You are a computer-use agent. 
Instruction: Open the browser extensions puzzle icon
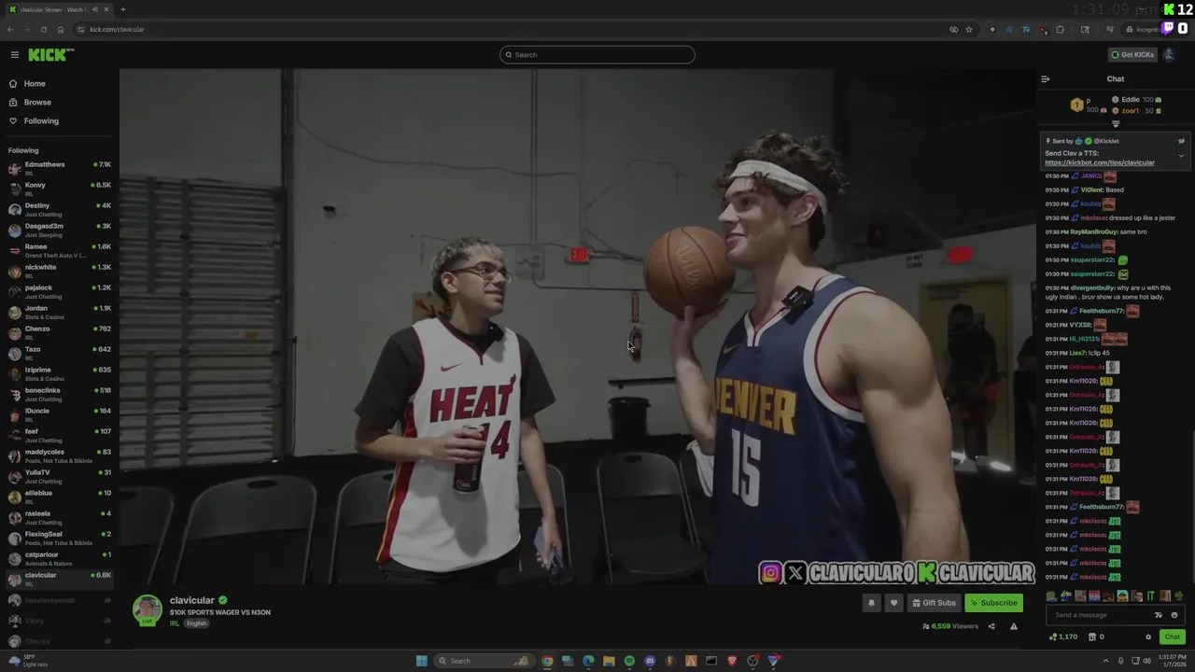point(1060,29)
